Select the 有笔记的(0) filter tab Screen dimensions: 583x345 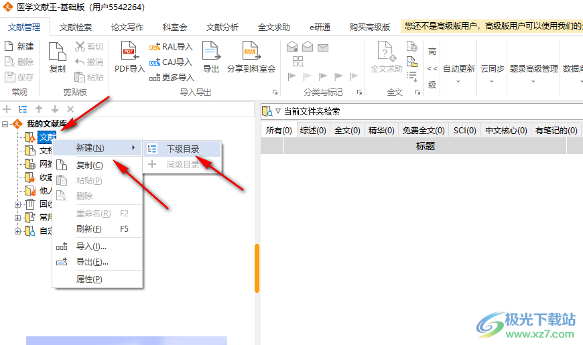click(x=556, y=131)
